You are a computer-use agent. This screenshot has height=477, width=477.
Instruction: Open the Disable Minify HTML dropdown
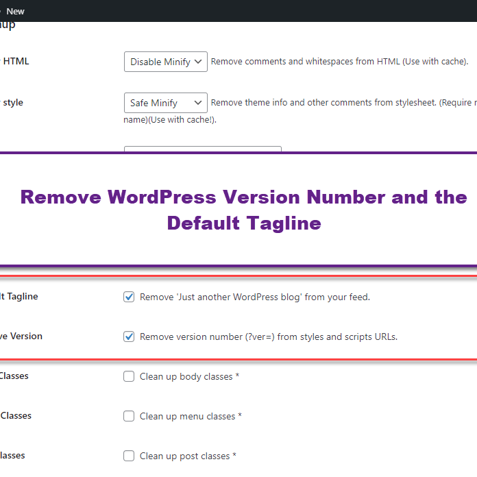[165, 62]
